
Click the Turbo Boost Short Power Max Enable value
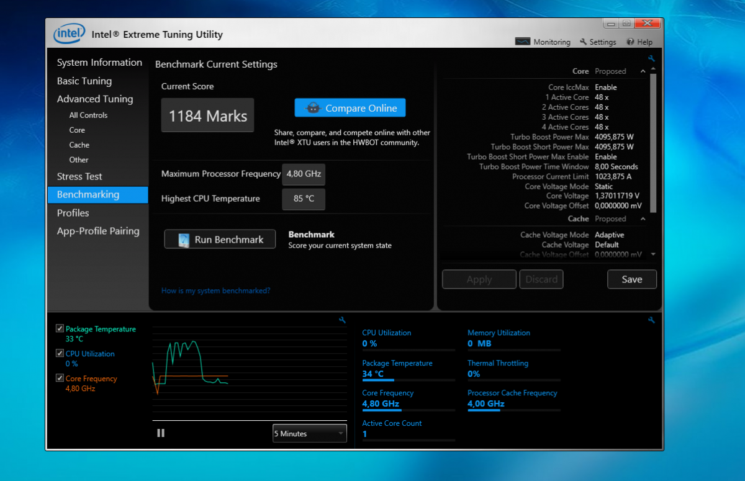[606, 157]
